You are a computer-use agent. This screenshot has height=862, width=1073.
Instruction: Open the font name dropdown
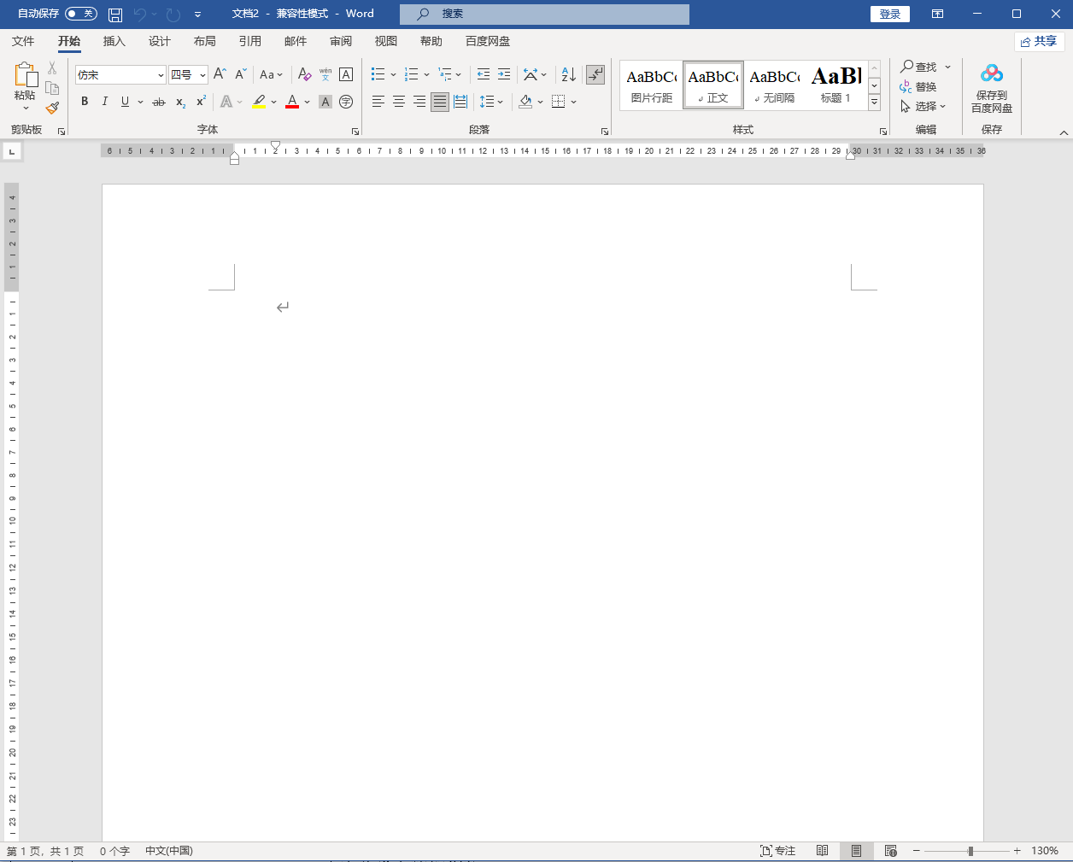[x=161, y=75]
